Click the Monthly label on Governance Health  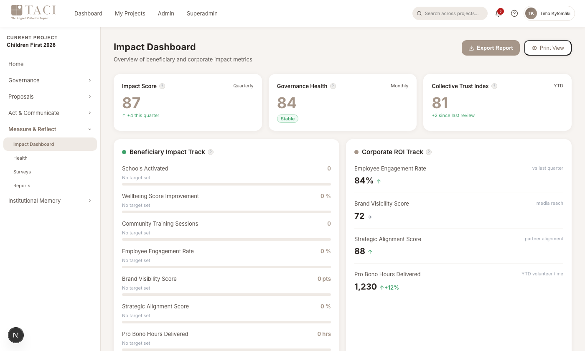[399, 86]
